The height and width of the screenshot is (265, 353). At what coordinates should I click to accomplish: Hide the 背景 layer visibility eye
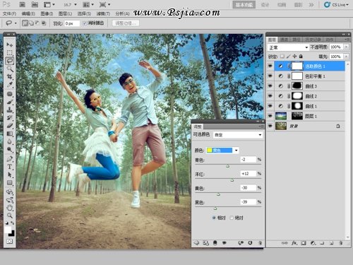pyautogui.click(x=270, y=126)
